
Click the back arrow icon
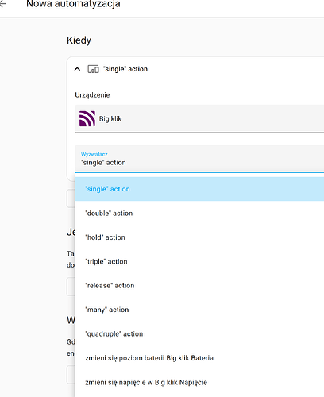2,3
